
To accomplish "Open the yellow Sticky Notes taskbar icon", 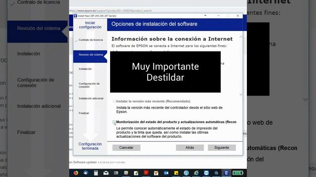I will [x=176, y=173].
